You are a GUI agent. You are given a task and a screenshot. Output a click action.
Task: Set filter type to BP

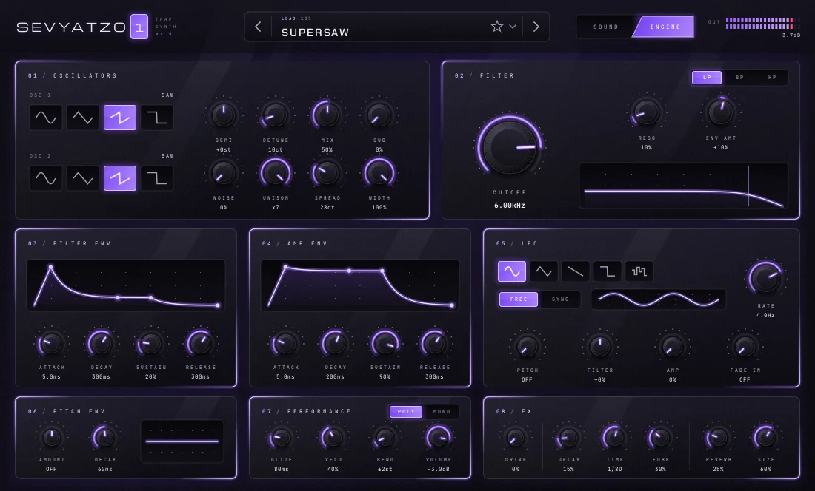pos(739,77)
